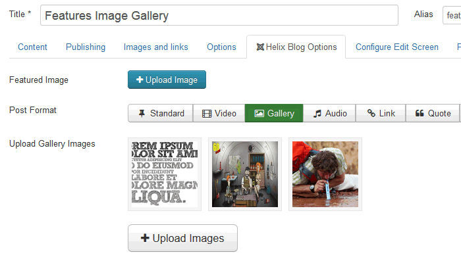
Task: Click the pushpin icon on Standard
Action: (x=142, y=114)
